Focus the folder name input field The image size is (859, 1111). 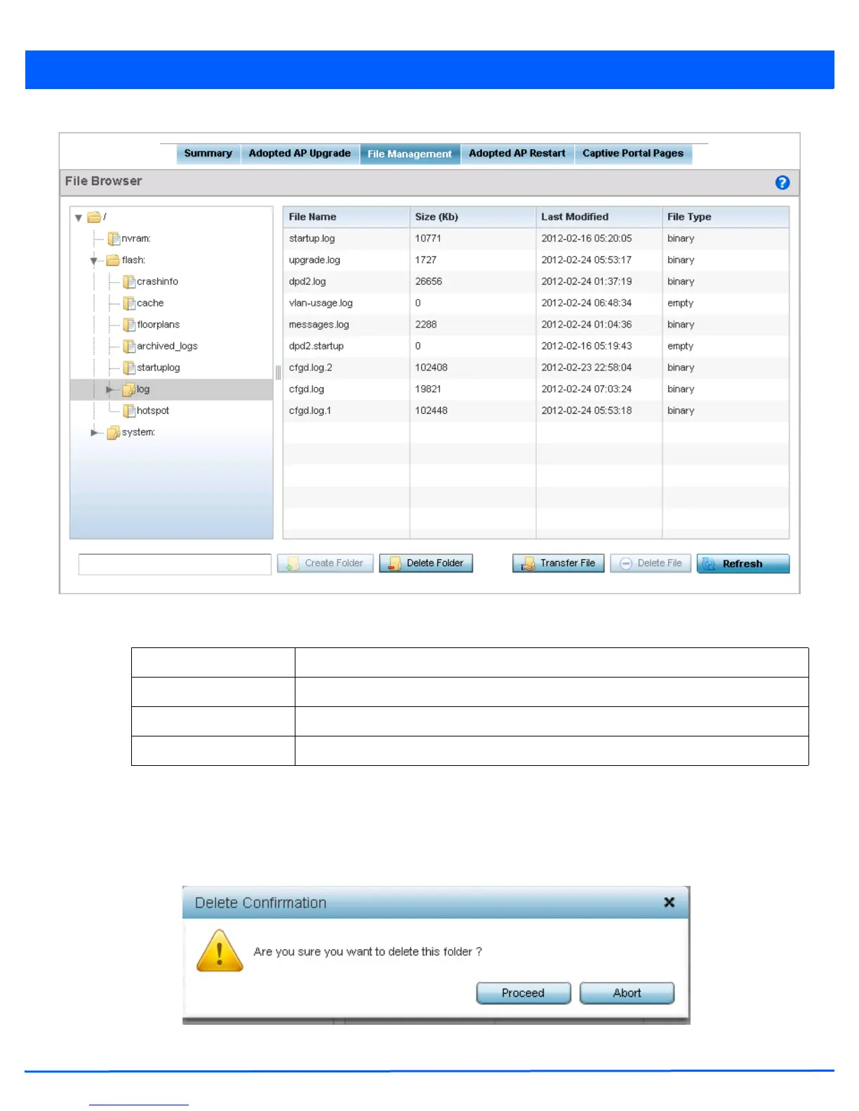(175, 565)
